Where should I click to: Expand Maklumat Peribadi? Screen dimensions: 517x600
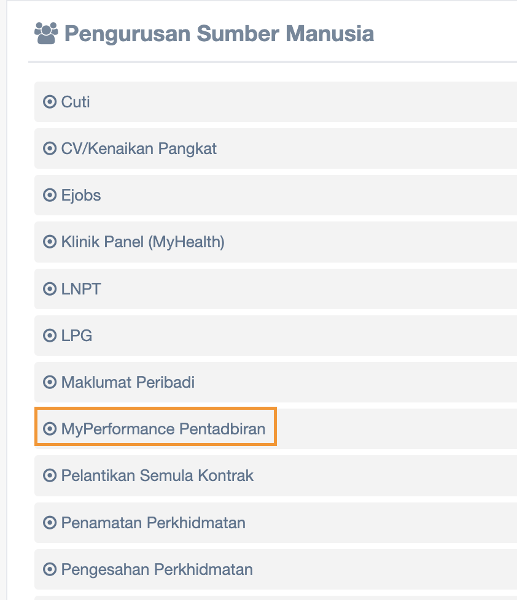pyautogui.click(x=128, y=383)
